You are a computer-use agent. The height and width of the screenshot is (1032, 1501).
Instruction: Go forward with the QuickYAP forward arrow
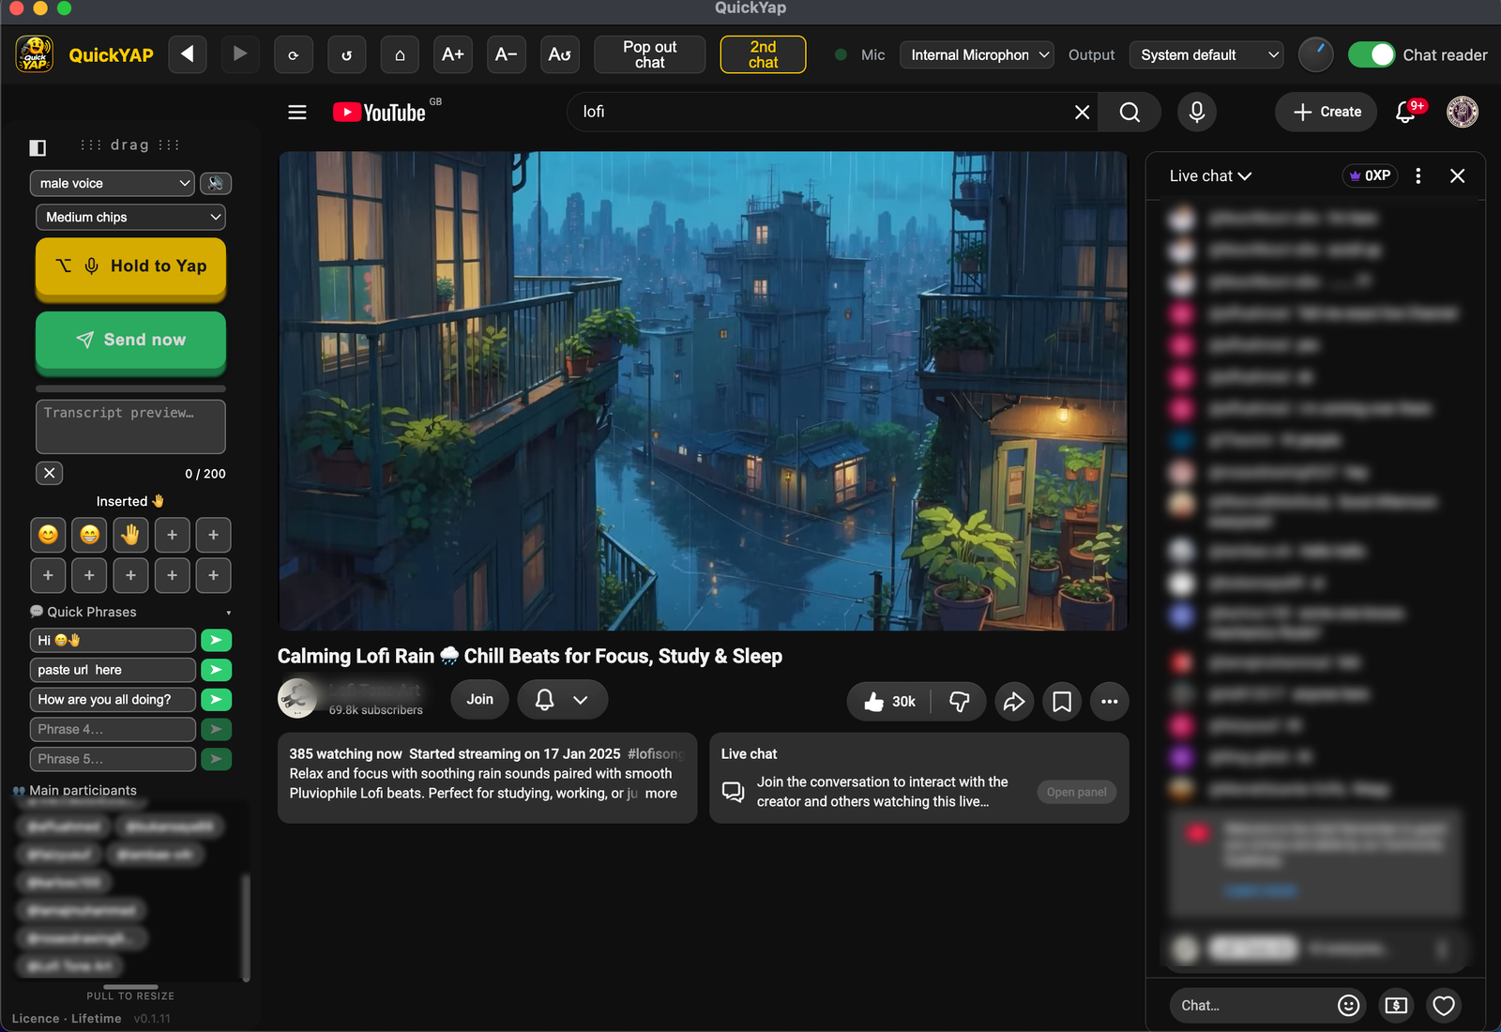tap(240, 54)
